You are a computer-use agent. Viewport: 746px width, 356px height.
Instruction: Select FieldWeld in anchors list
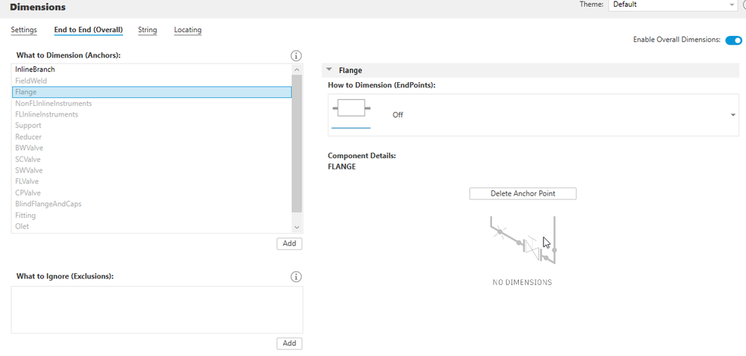tap(152, 81)
